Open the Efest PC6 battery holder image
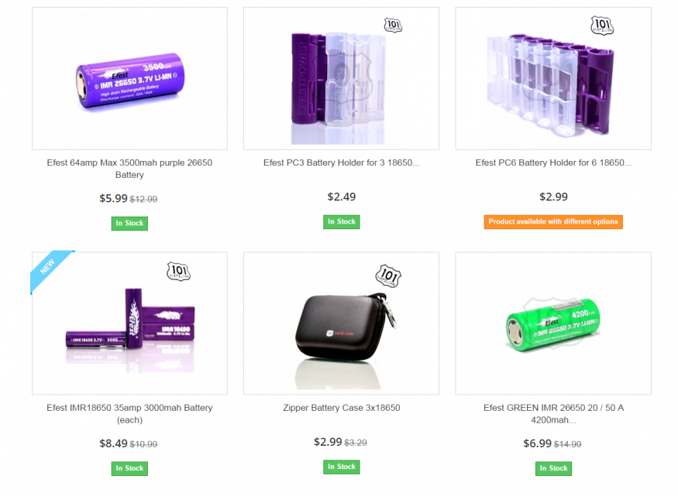 coord(553,79)
